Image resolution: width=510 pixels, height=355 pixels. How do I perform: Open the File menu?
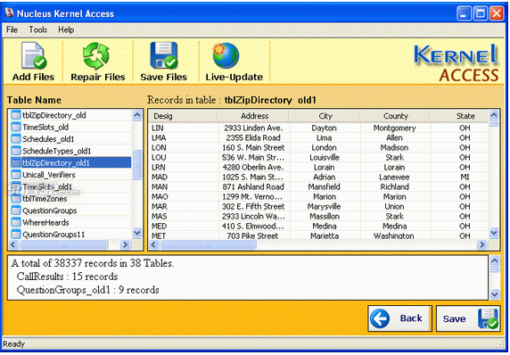12,29
